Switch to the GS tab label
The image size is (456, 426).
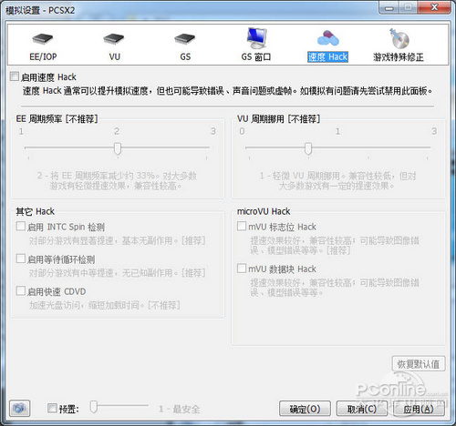(x=185, y=56)
